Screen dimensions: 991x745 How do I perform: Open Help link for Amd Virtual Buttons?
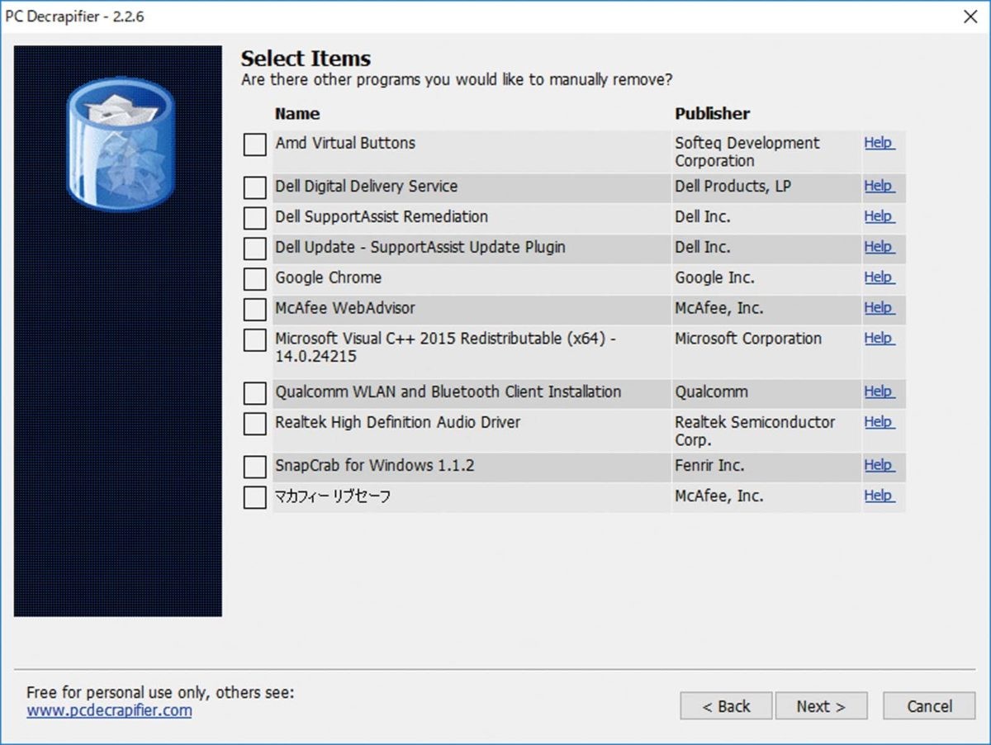click(879, 143)
